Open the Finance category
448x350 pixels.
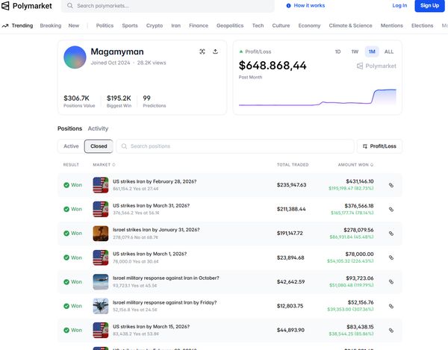click(199, 25)
